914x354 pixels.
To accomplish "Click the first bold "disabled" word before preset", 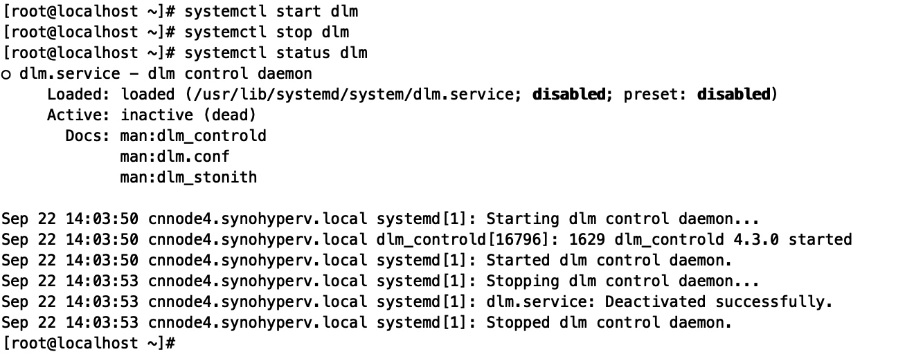I will point(568,94).
